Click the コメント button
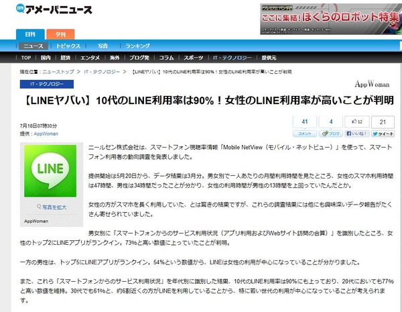Viewport: 402px width, 312px height. 305,134
